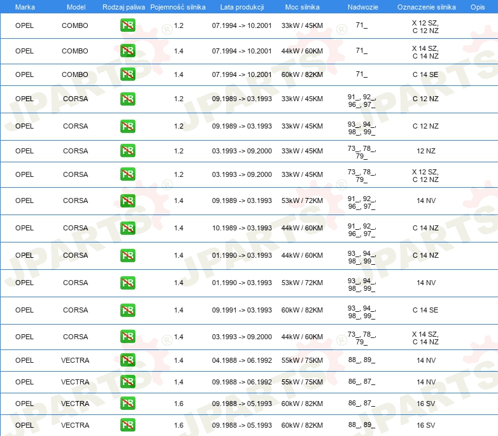Click fuel icon in CORSA 1.2 row with body 91_, 92_

pos(127,99)
